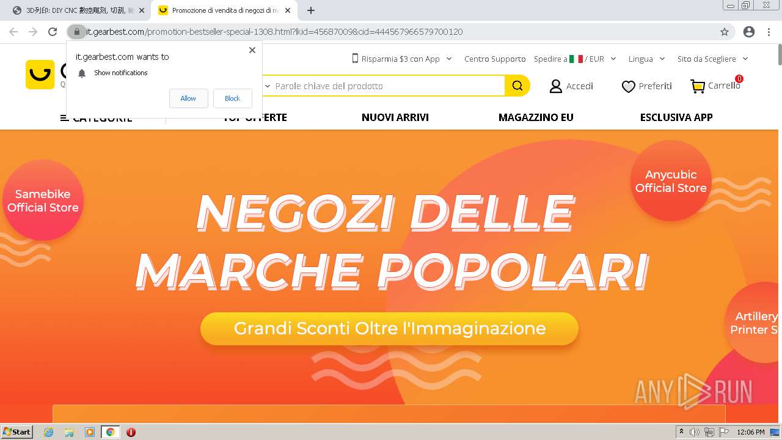Screen dimensions: 782x440
Task: Click the Show desktop taskbar button
Action: 775,432
